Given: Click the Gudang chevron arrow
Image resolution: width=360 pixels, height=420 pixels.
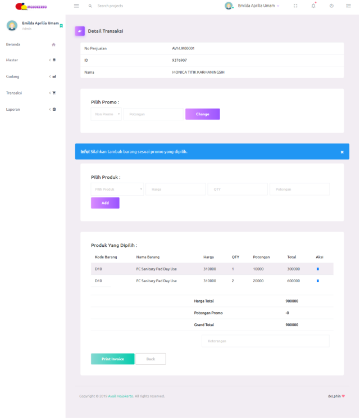Looking at the screenshot, I should tap(50, 76).
